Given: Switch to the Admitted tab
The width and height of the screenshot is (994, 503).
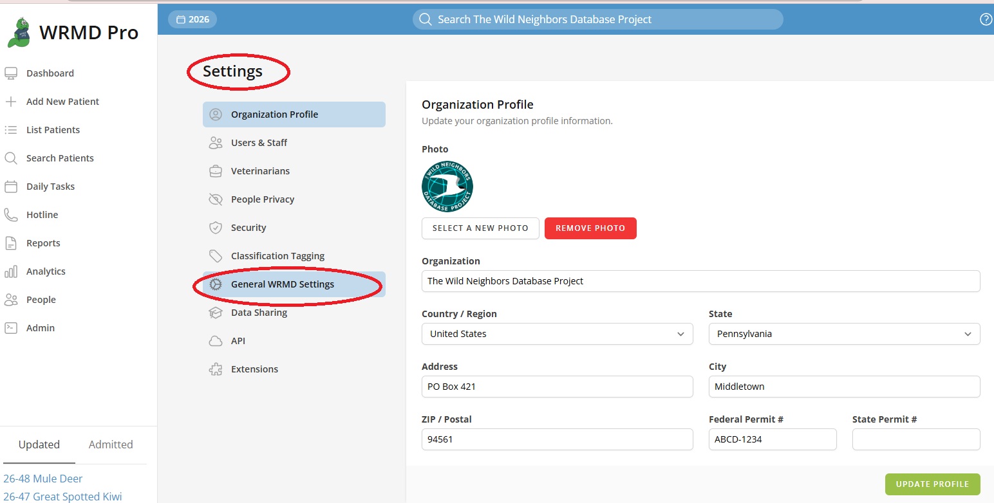Looking at the screenshot, I should [111, 444].
